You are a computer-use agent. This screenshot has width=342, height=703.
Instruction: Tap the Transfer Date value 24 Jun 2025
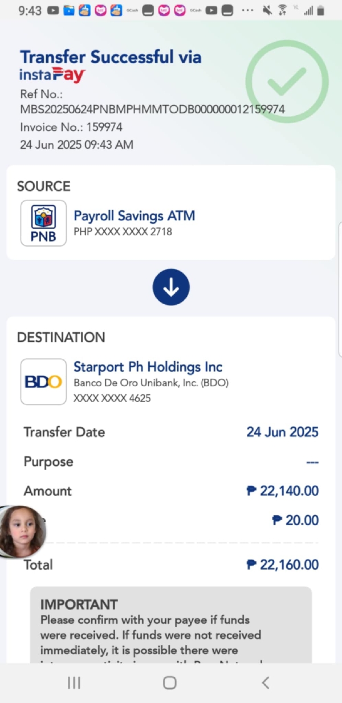282,432
